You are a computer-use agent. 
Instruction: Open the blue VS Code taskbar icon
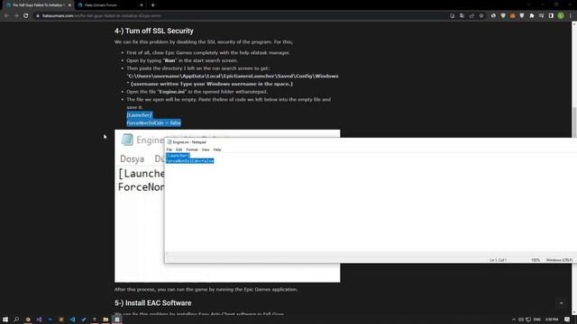pyautogui.click(x=72, y=319)
